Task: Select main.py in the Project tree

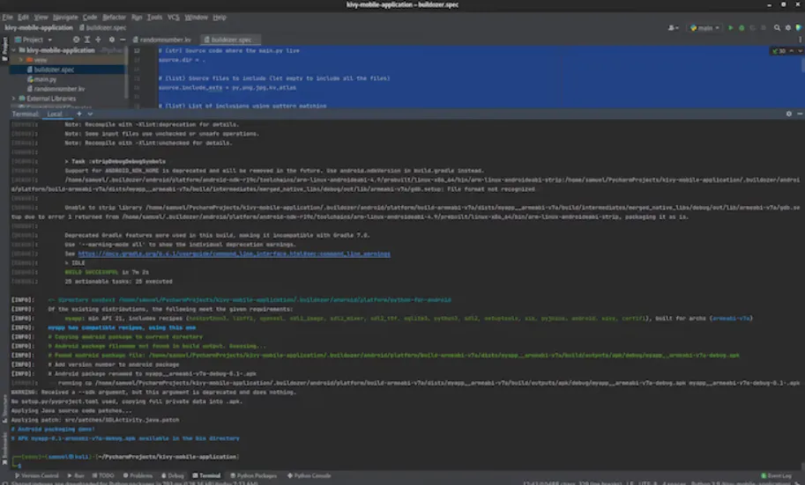Action: (x=45, y=79)
